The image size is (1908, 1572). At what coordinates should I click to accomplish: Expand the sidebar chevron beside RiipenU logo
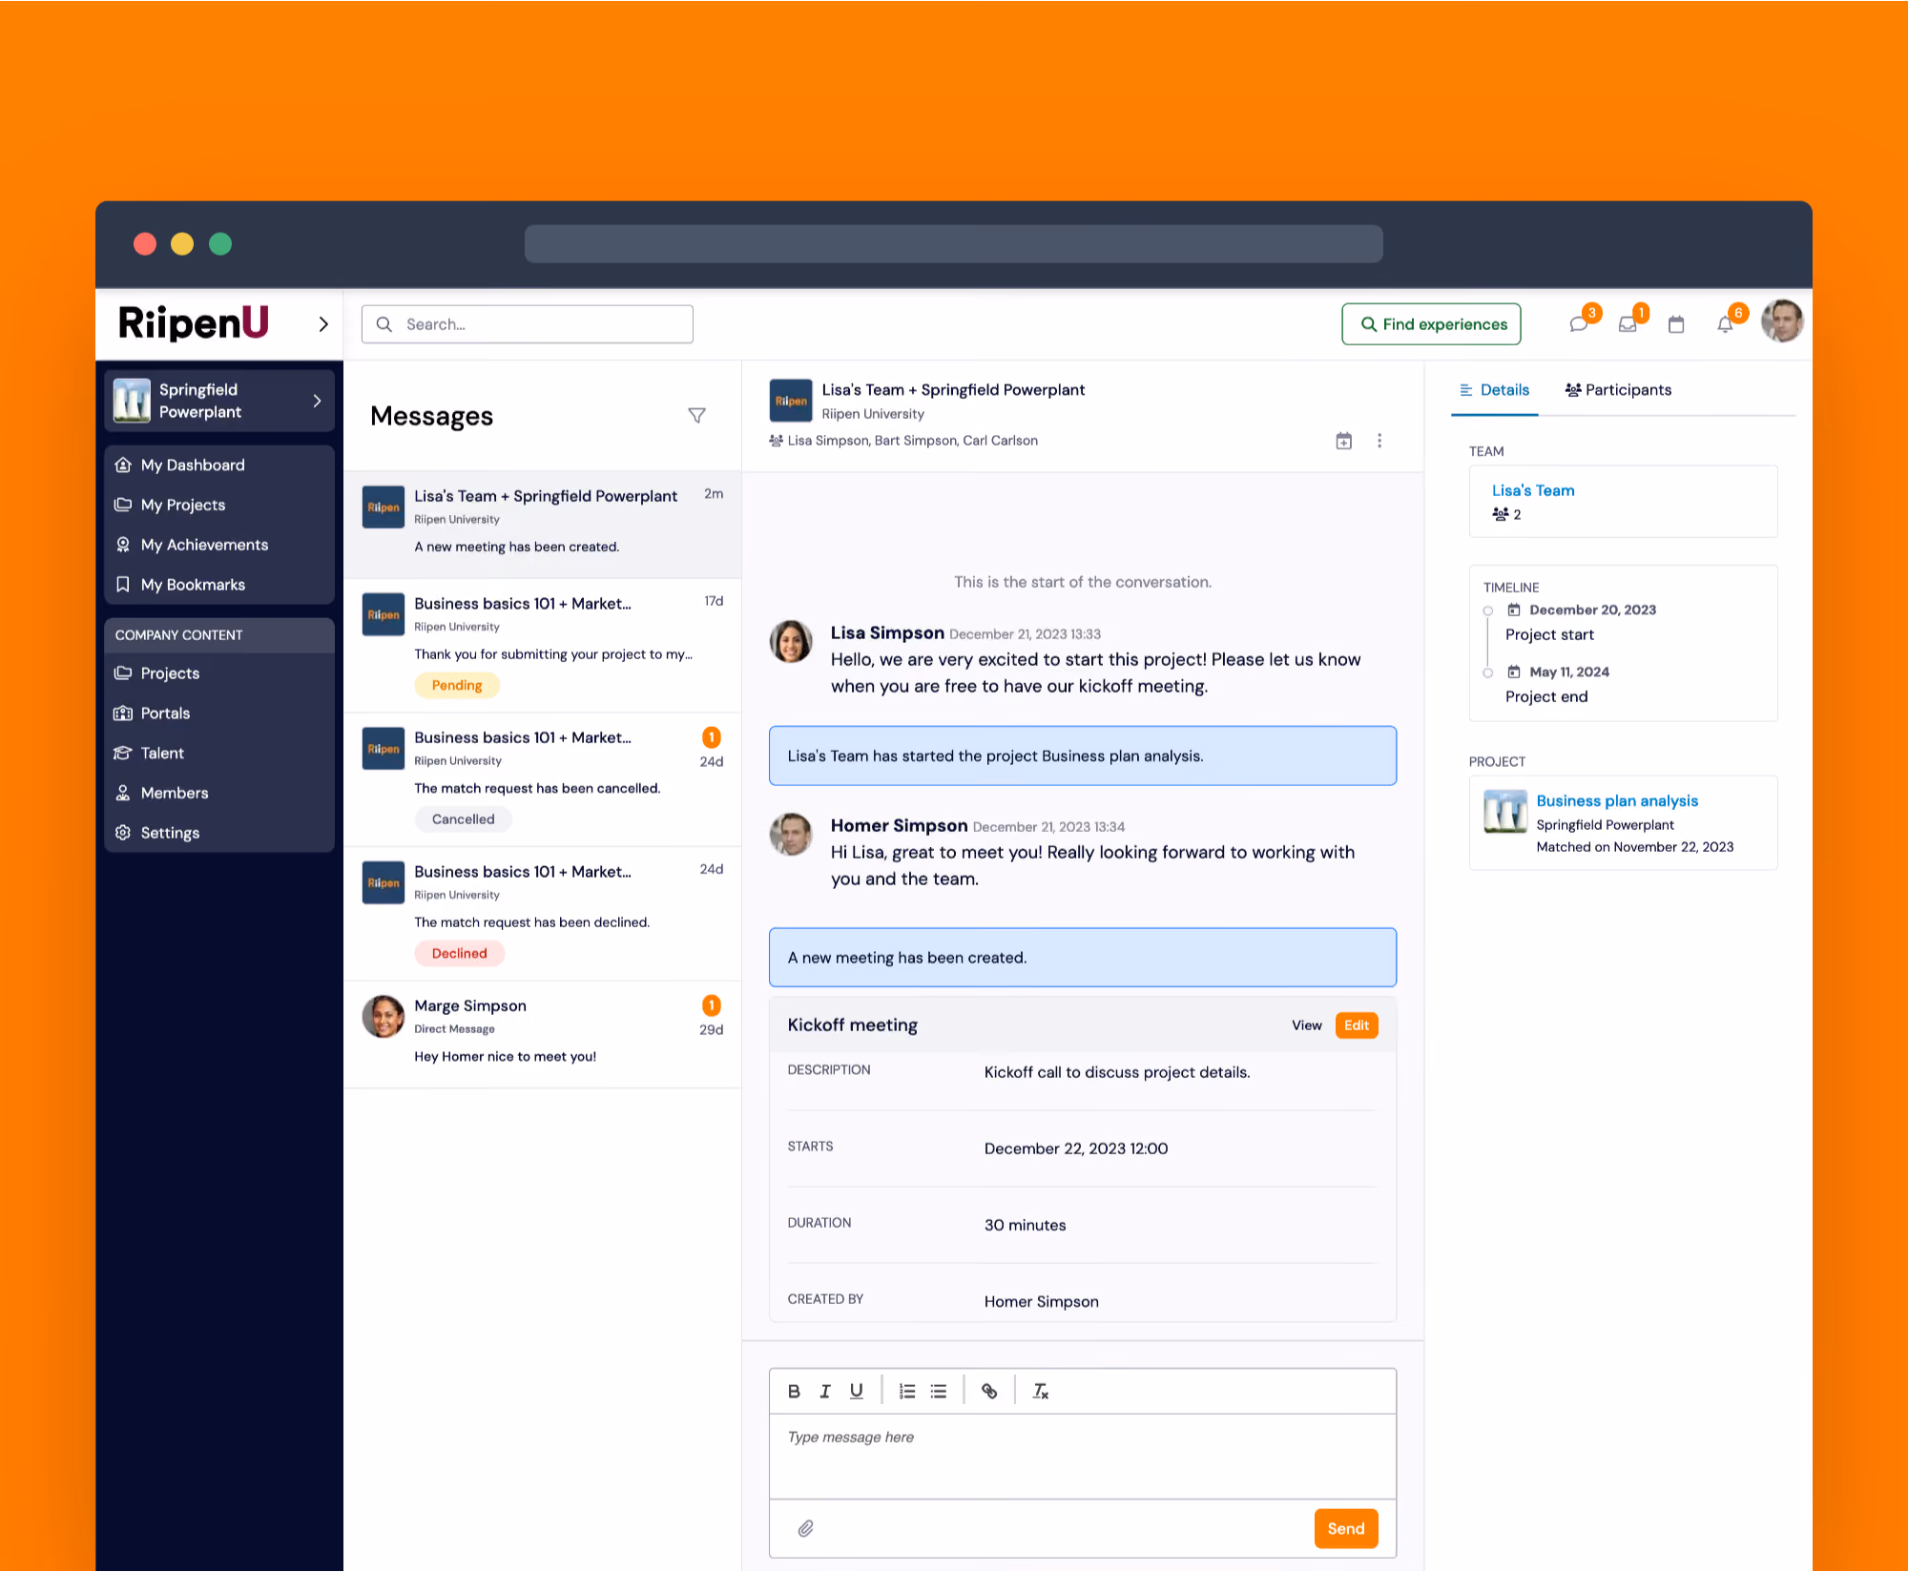[x=323, y=324]
